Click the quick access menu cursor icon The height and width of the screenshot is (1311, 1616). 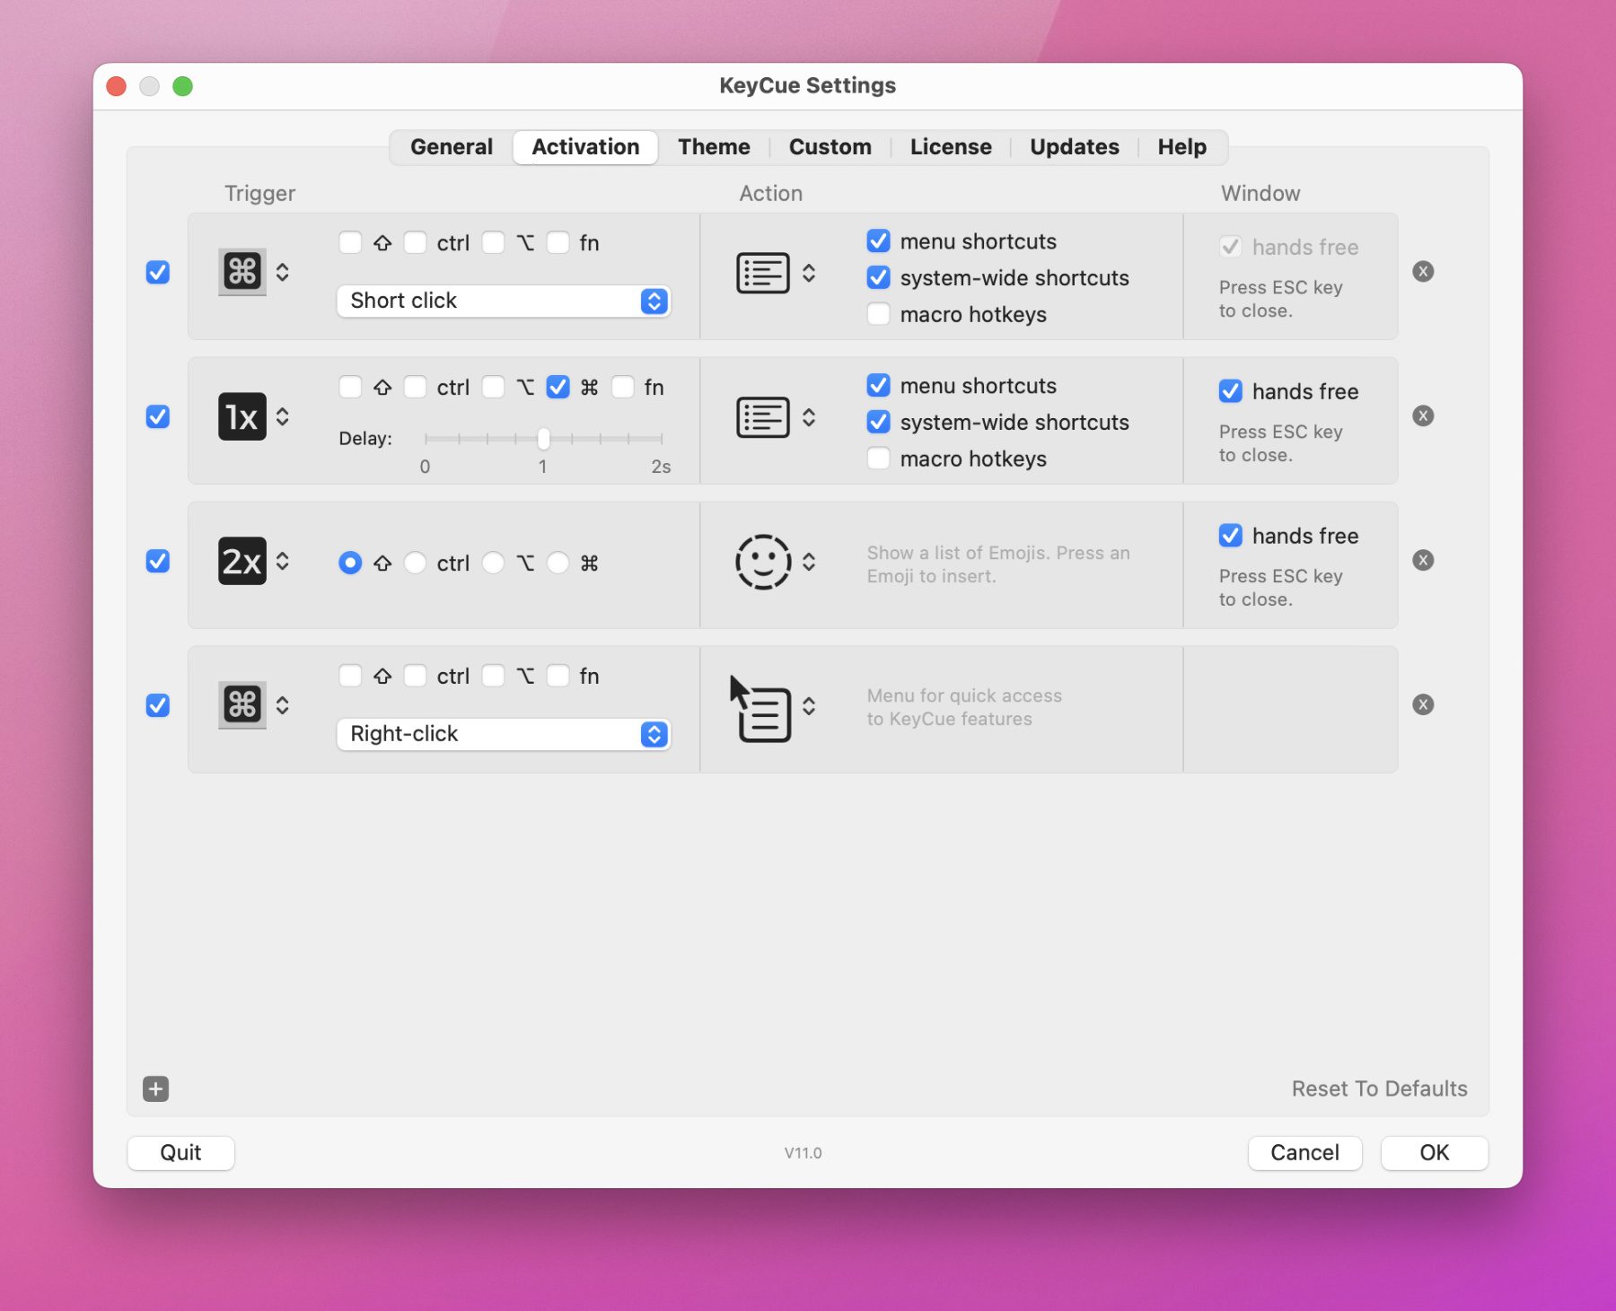point(762,709)
